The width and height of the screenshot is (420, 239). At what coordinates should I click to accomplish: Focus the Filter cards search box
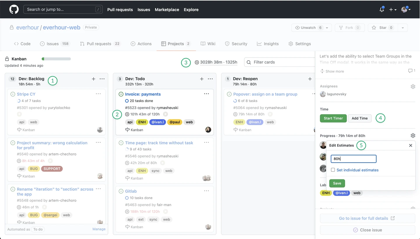point(280,62)
